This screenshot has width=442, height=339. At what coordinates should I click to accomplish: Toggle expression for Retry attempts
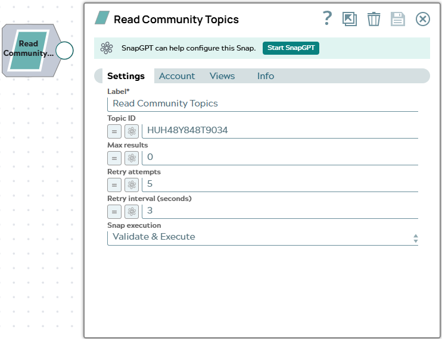[114, 185]
